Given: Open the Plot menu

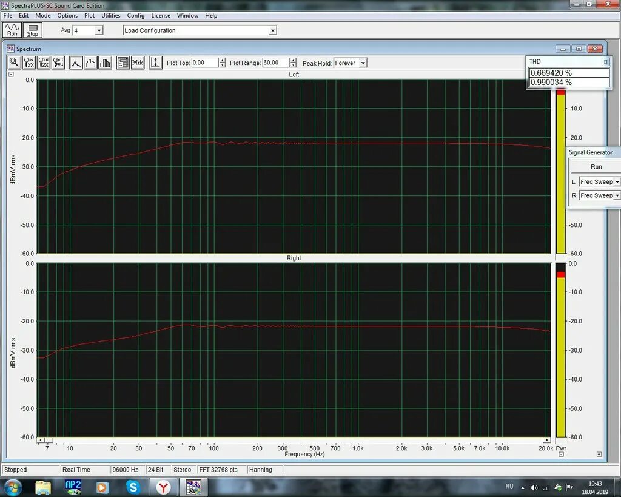Looking at the screenshot, I should click(90, 15).
